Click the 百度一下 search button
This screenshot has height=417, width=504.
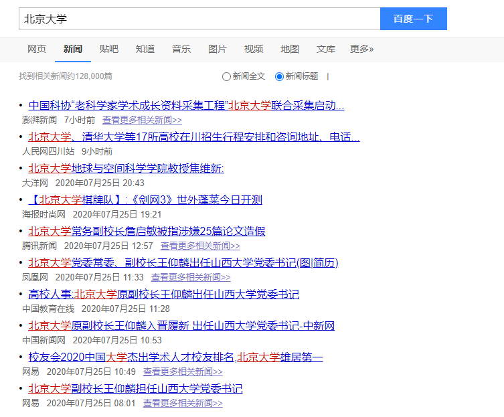(x=414, y=19)
